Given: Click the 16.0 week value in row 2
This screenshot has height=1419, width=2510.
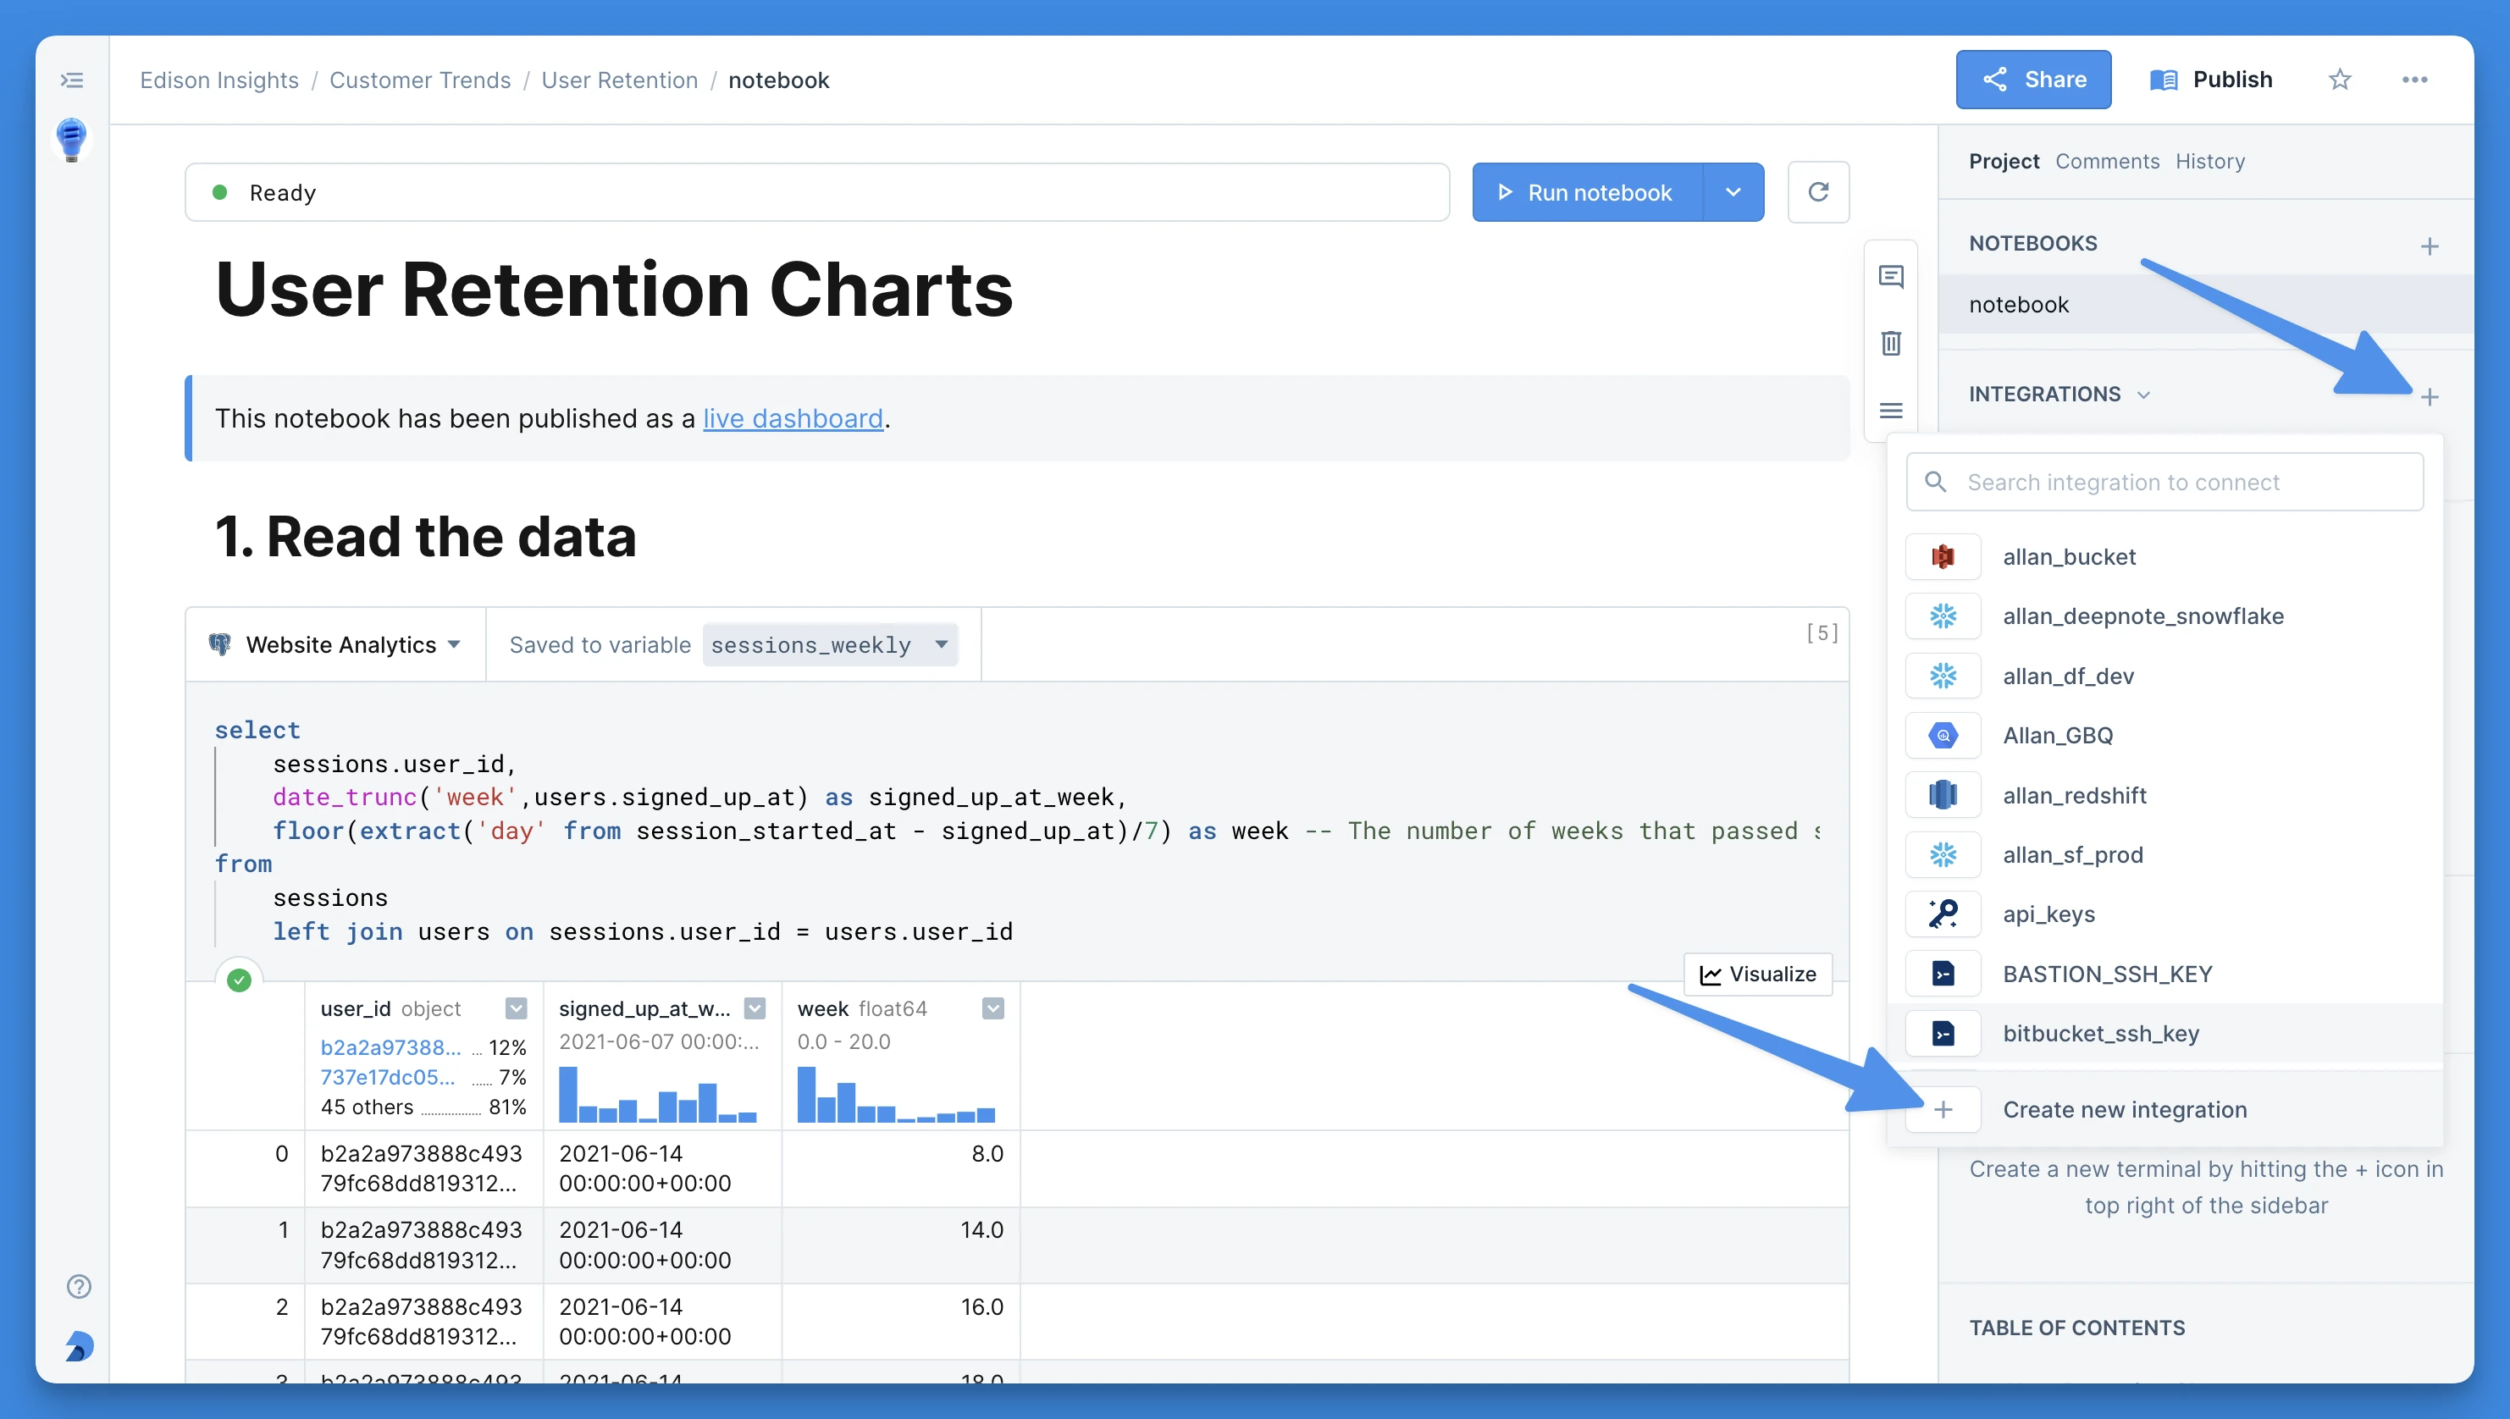Looking at the screenshot, I should (x=981, y=1306).
